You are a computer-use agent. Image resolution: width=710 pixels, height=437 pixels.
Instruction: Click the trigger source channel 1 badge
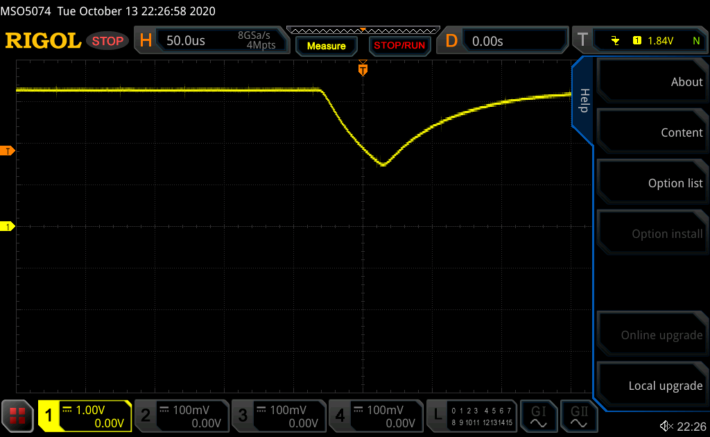click(x=637, y=41)
